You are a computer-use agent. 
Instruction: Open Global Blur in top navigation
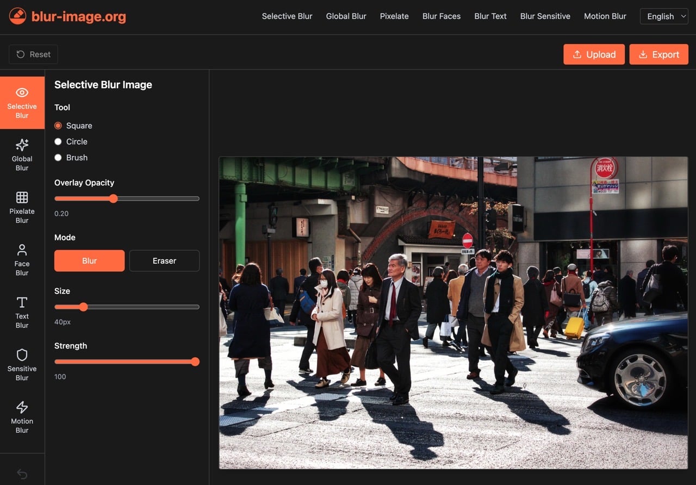coord(346,16)
